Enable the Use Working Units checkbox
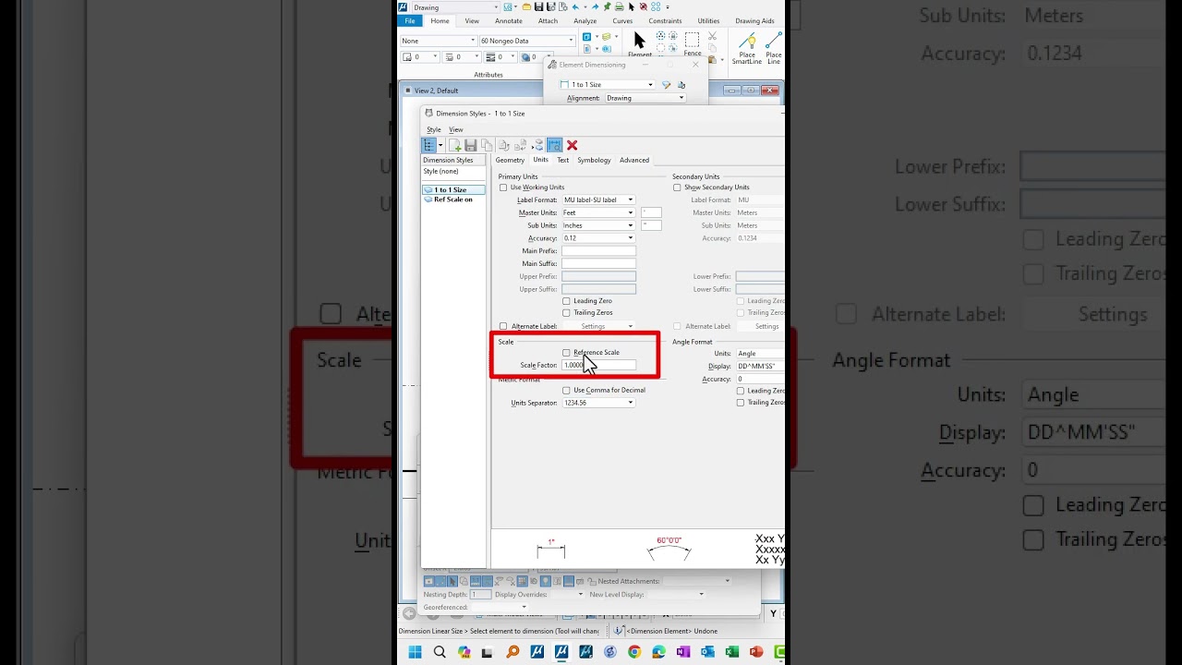The image size is (1182, 665). pos(503,187)
